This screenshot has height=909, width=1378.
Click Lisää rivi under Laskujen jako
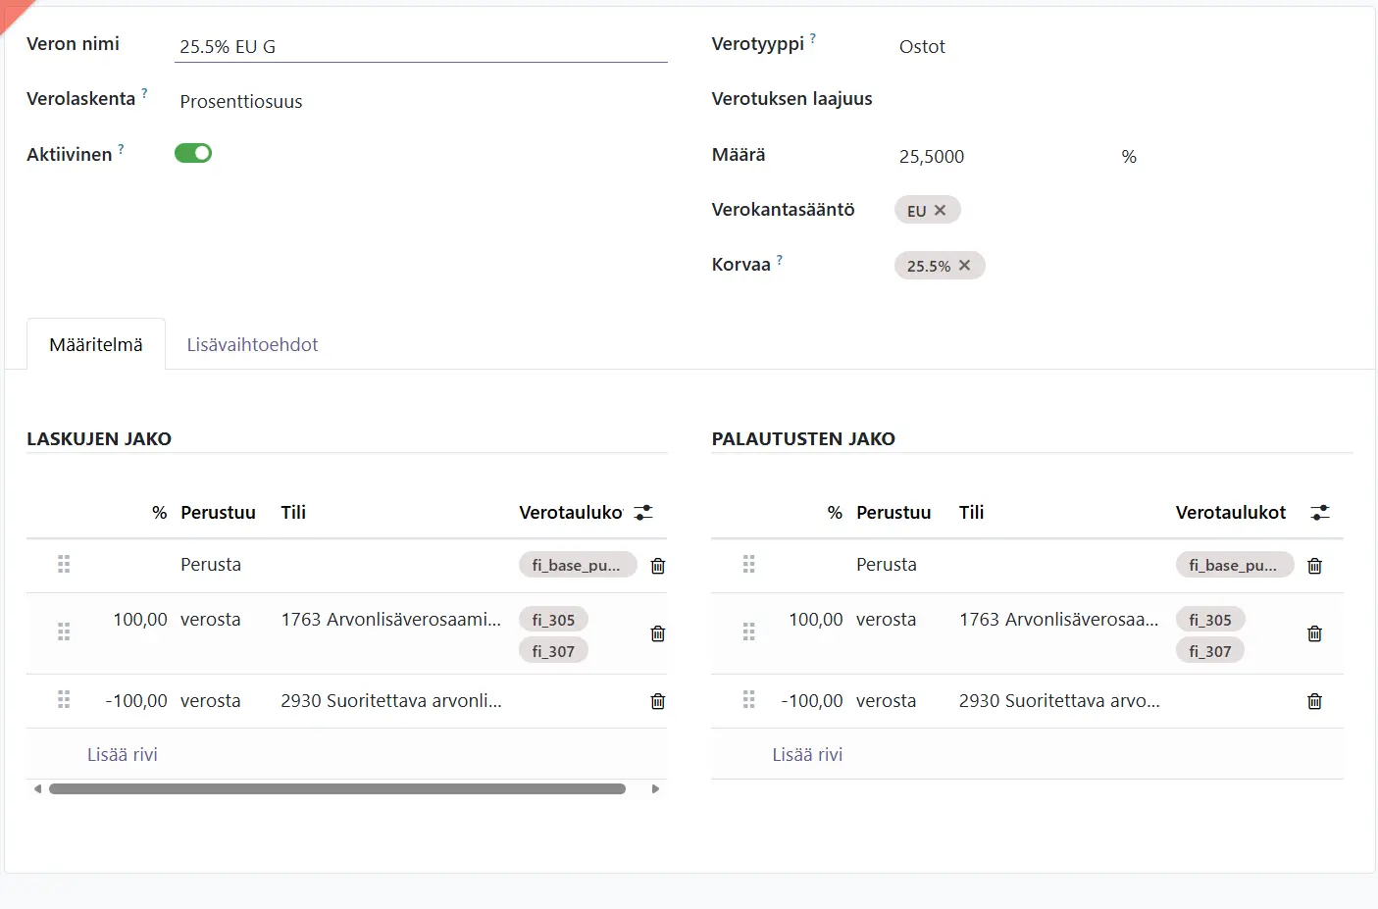click(x=123, y=754)
